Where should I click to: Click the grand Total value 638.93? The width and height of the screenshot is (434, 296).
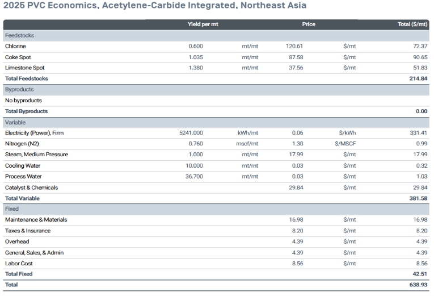pos(418,285)
